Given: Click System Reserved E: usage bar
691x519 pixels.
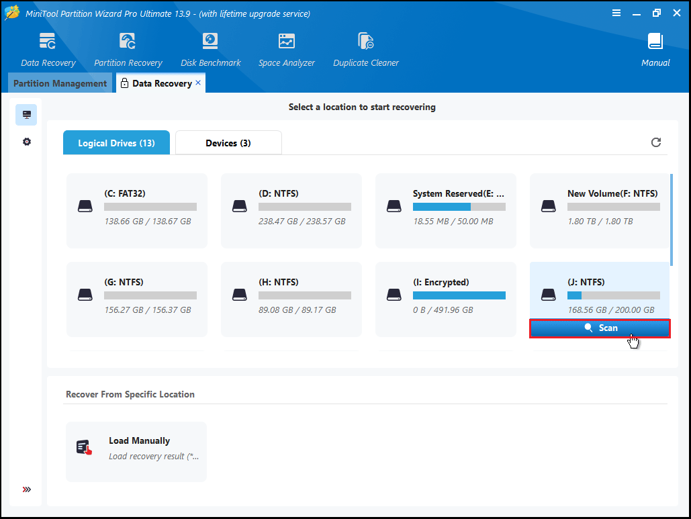Looking at the screenshot, I should click(459, 207).
